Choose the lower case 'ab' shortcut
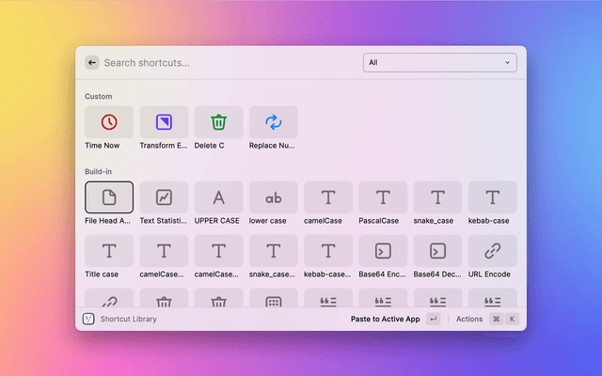 274,197
